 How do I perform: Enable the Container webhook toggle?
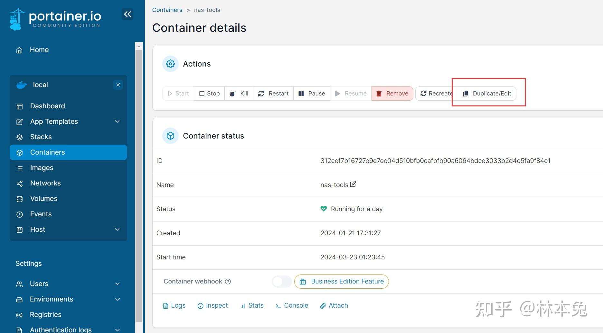[281, 281]
